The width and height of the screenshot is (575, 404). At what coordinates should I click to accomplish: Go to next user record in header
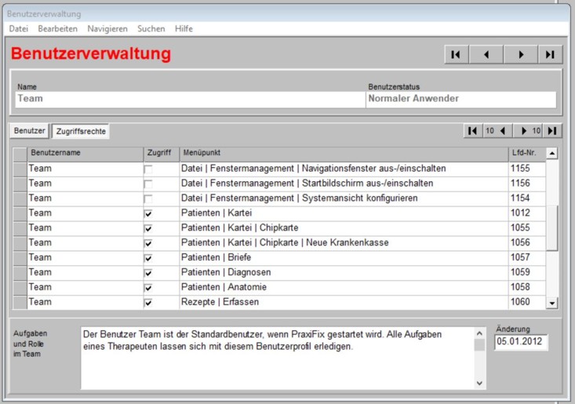pos(520,54)
